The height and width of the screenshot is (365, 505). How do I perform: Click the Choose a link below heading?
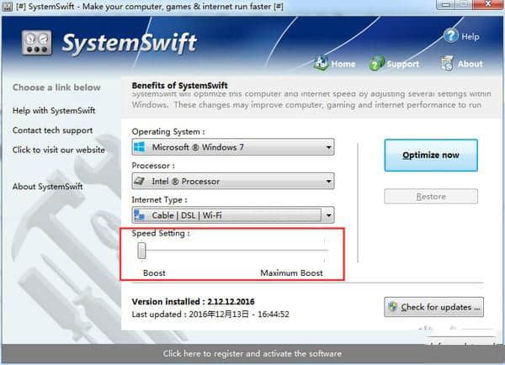coord(56,87)
